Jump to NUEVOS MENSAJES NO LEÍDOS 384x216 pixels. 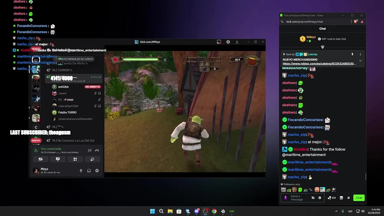[x=74, y=59]
